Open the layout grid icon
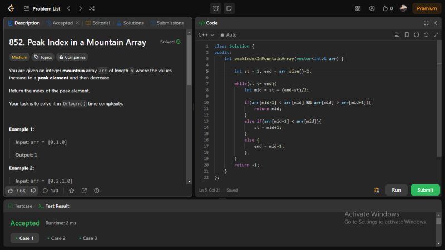 [x=358, y=8]
